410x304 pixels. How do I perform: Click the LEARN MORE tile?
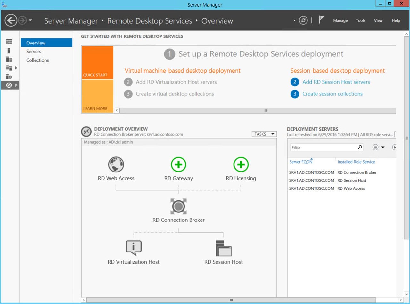pos(97,96)
